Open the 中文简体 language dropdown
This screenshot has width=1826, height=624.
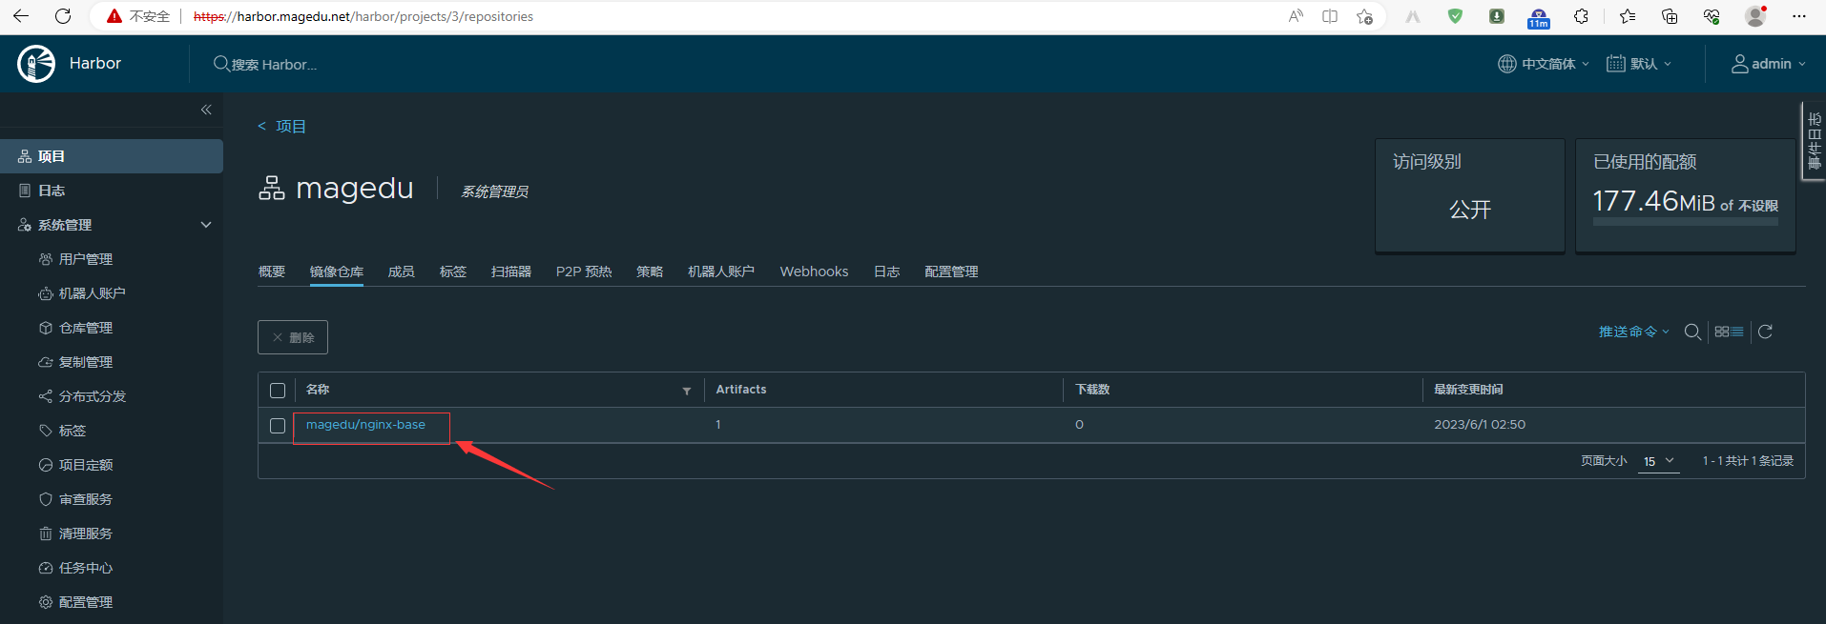pos(1544,64)
